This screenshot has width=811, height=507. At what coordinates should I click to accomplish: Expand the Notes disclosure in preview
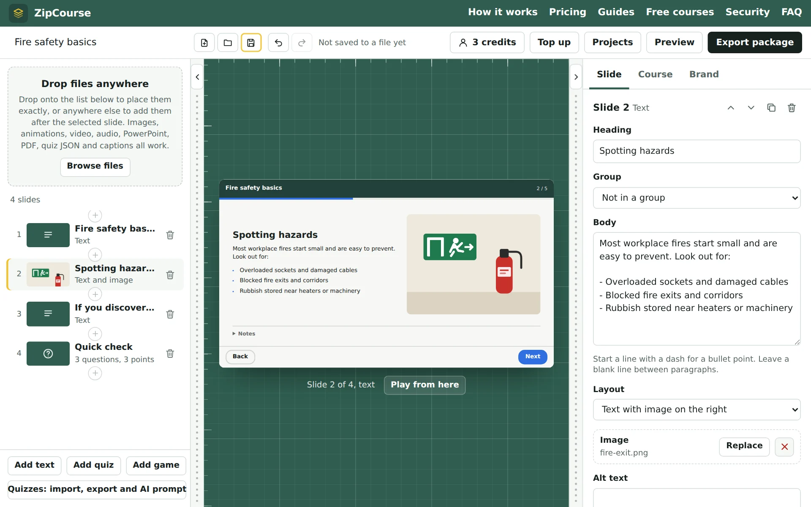coord(244,334)
